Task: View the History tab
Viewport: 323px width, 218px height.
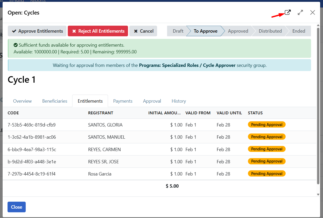Action: (x=179, y=101)
